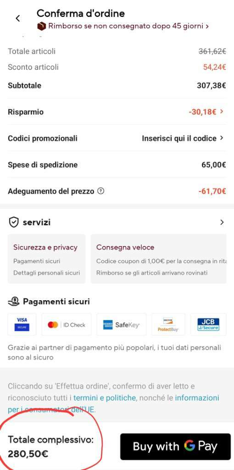Tap the Totale complessivo 280,50€ amount
This screenshot has height=470, width=234.
point(28,454)
